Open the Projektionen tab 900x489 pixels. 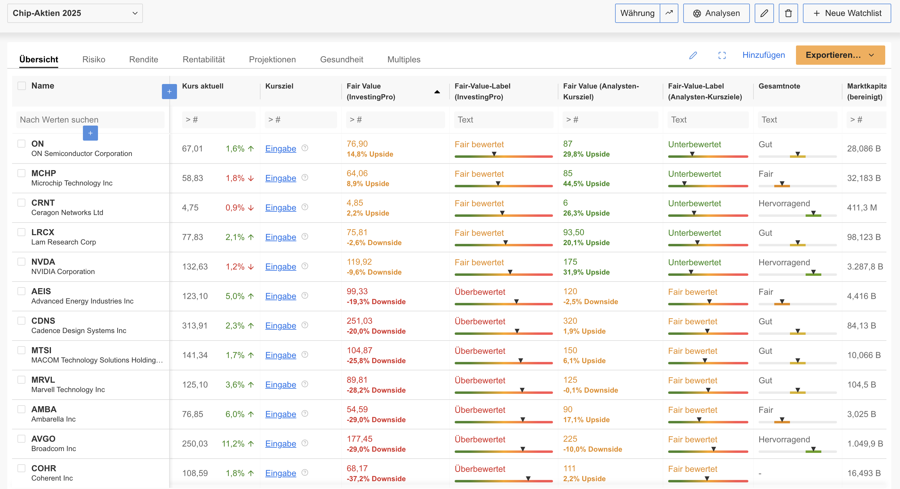tap(272, 59)
